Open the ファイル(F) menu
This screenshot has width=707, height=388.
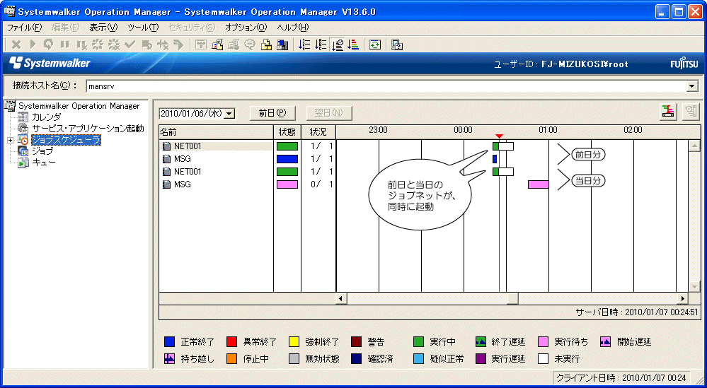click(24, 28)
